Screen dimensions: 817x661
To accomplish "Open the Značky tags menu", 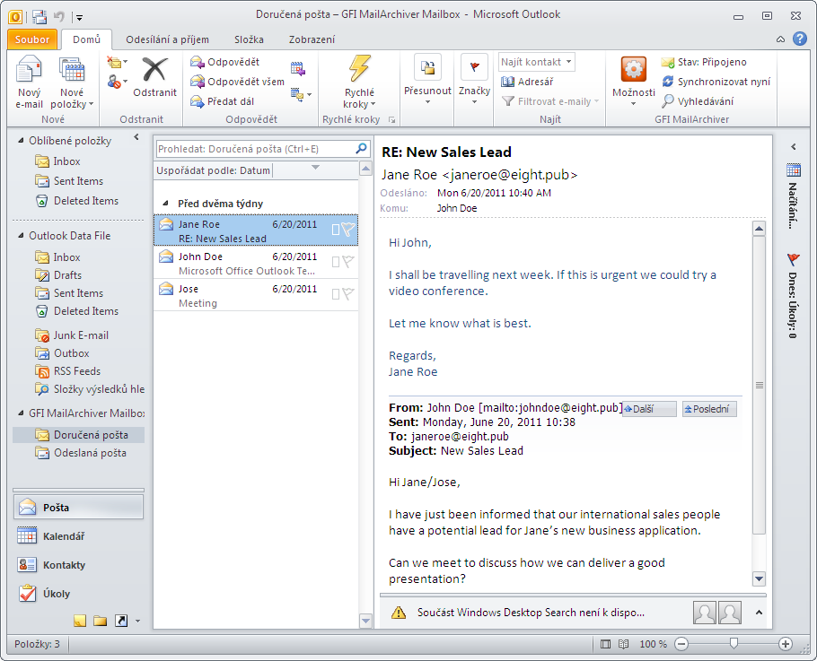I will (474, 78).
